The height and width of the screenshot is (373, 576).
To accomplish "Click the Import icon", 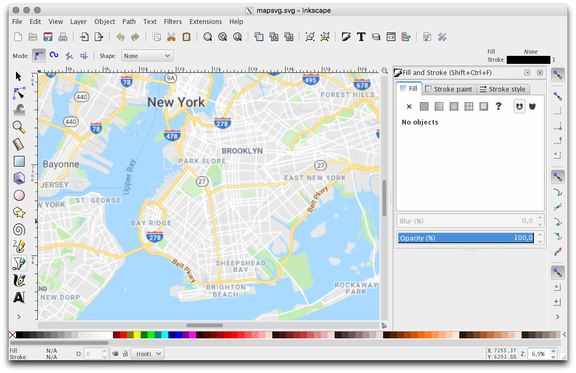I will 84,37.
